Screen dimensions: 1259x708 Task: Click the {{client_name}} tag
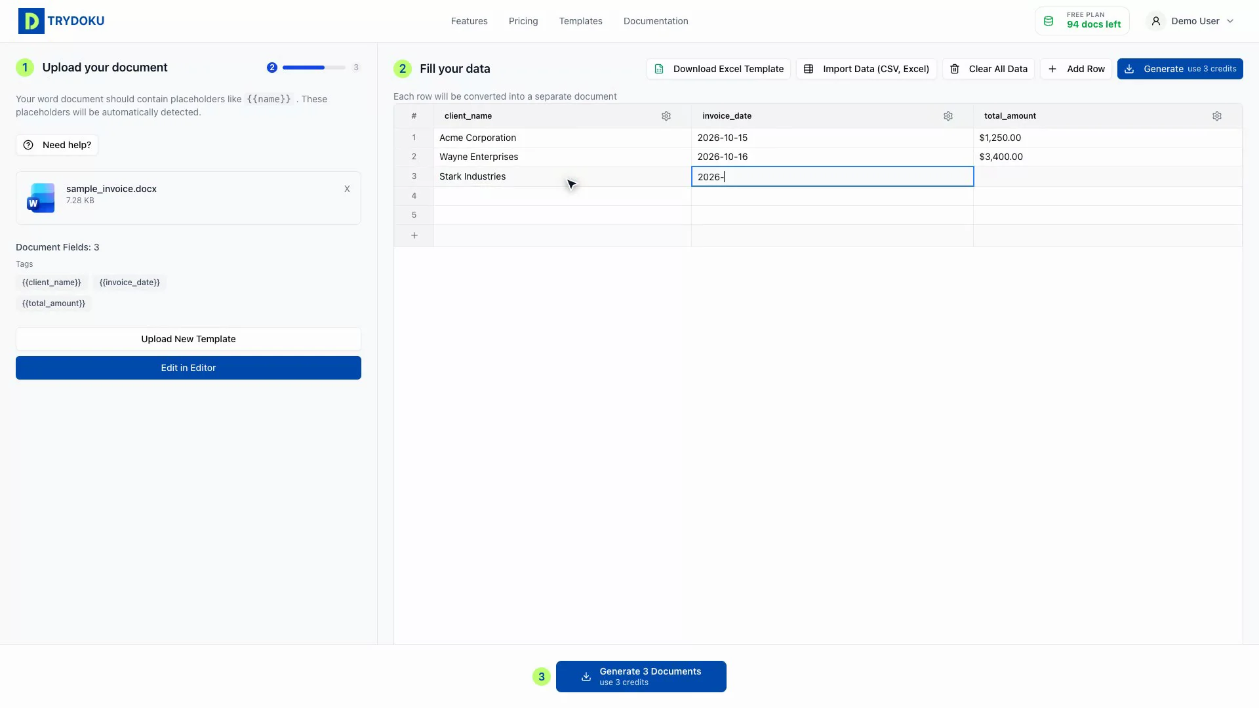coord(52,283)
